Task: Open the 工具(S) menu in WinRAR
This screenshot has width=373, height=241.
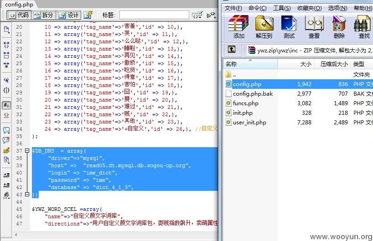Action: click(x=282, y=8)
